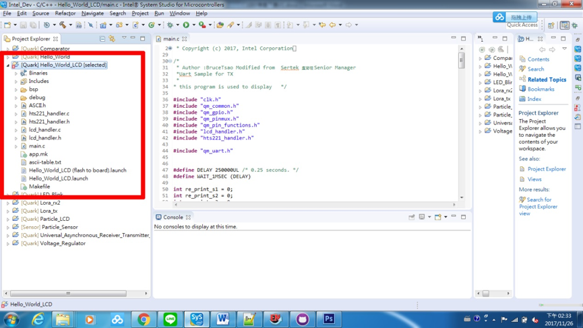Click the Search flashlight toolbar icon

coord(231,25)
